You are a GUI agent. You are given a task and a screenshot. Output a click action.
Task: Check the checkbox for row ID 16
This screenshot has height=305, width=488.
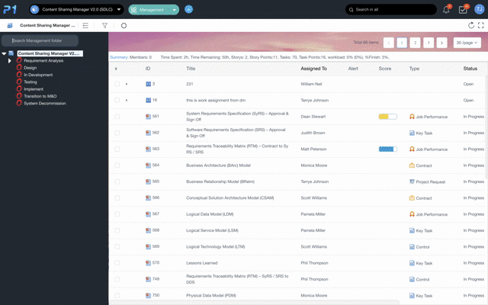pos(117,100)
